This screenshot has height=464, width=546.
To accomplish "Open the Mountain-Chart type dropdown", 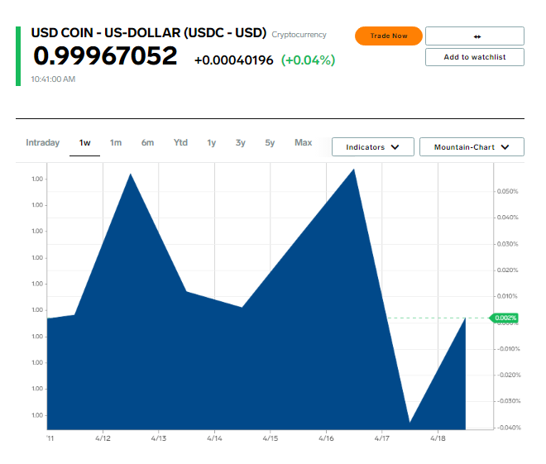I will tap(472, 147).
